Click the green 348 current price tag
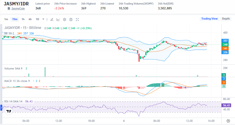Image resolution: width=235 pixels, height=125 pixels. tap(225, 45)
